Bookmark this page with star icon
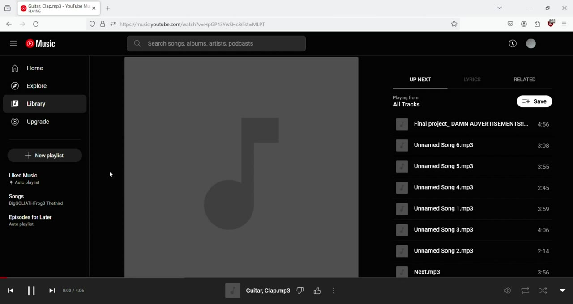 454,24
